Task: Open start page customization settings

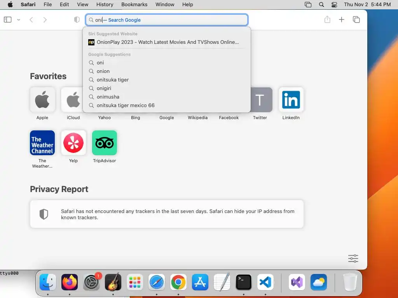Action: 353,258
